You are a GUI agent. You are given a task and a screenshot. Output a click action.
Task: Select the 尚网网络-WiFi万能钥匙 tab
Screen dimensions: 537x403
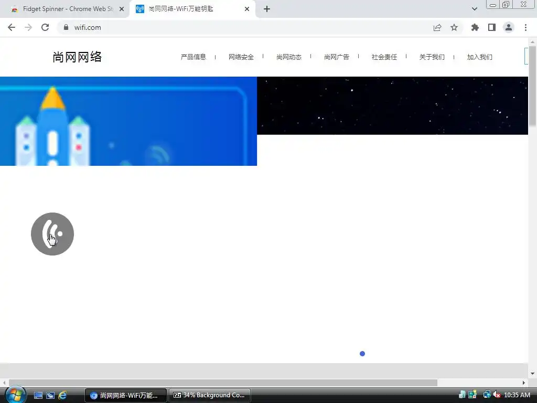pyautogui.click(x=192, y=9)
